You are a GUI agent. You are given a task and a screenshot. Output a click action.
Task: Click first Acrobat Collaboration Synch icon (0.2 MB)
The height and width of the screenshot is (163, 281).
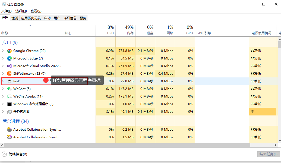[10, 130]
